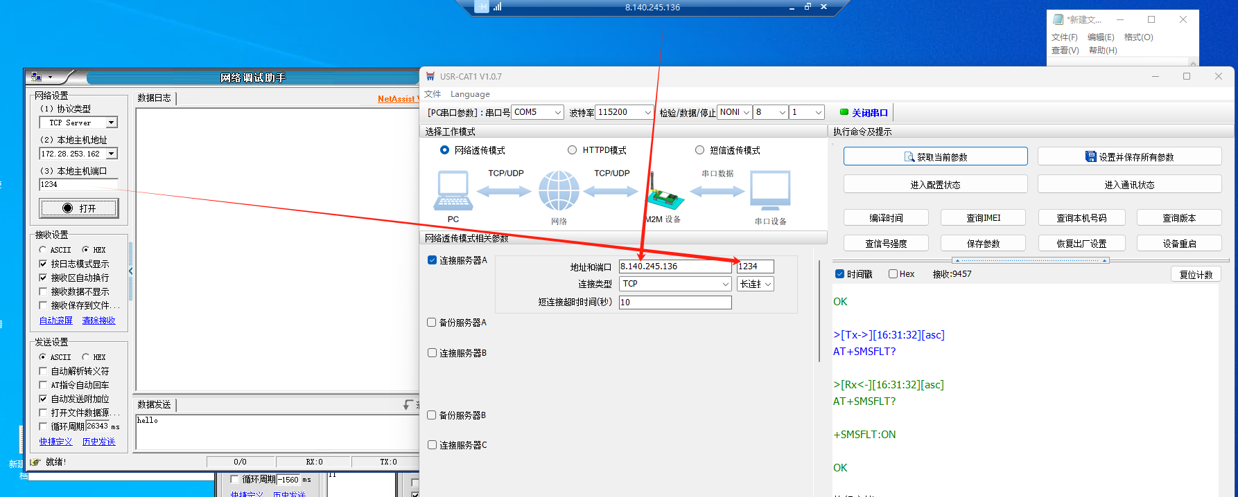The width and height of the screenshot is (1238, 497).
Task: Click the globe network diagram icon
Action: coord(559,190)
